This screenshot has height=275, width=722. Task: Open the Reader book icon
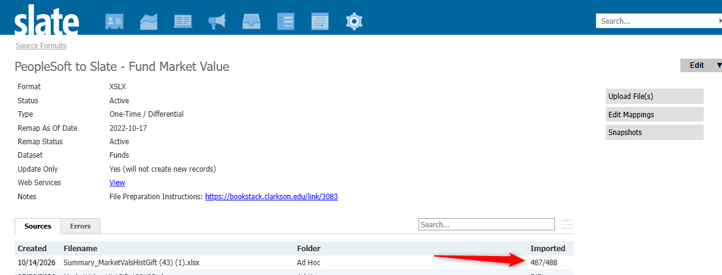183,21
